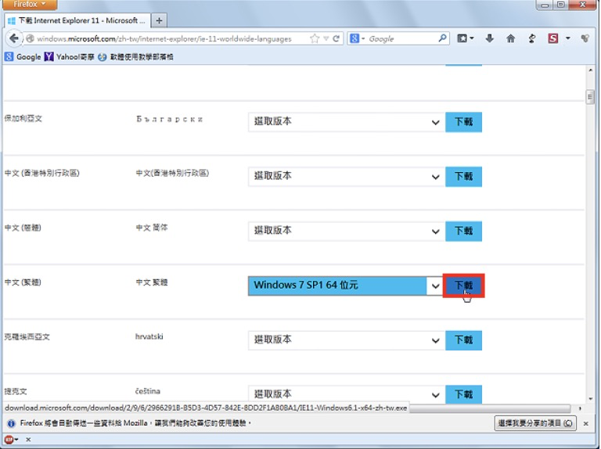Click the vertical scrollbar thumb
This screenshot has width=601, height=449.
pos(590,96)
